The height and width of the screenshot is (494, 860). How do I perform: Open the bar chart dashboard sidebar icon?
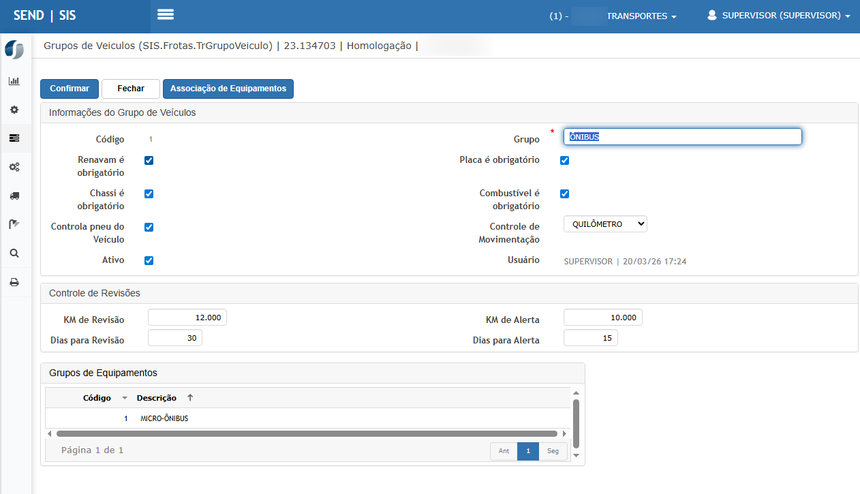pyautogui.click(x=14, y=81)
